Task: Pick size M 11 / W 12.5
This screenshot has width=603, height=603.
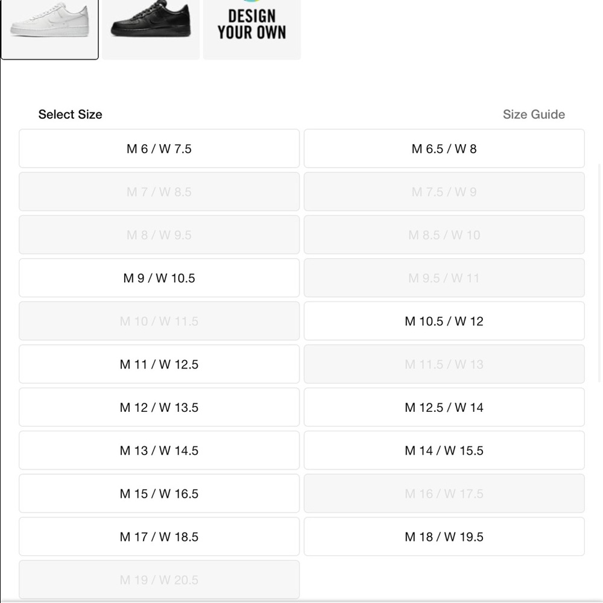Action: click(x=159, y=364)
